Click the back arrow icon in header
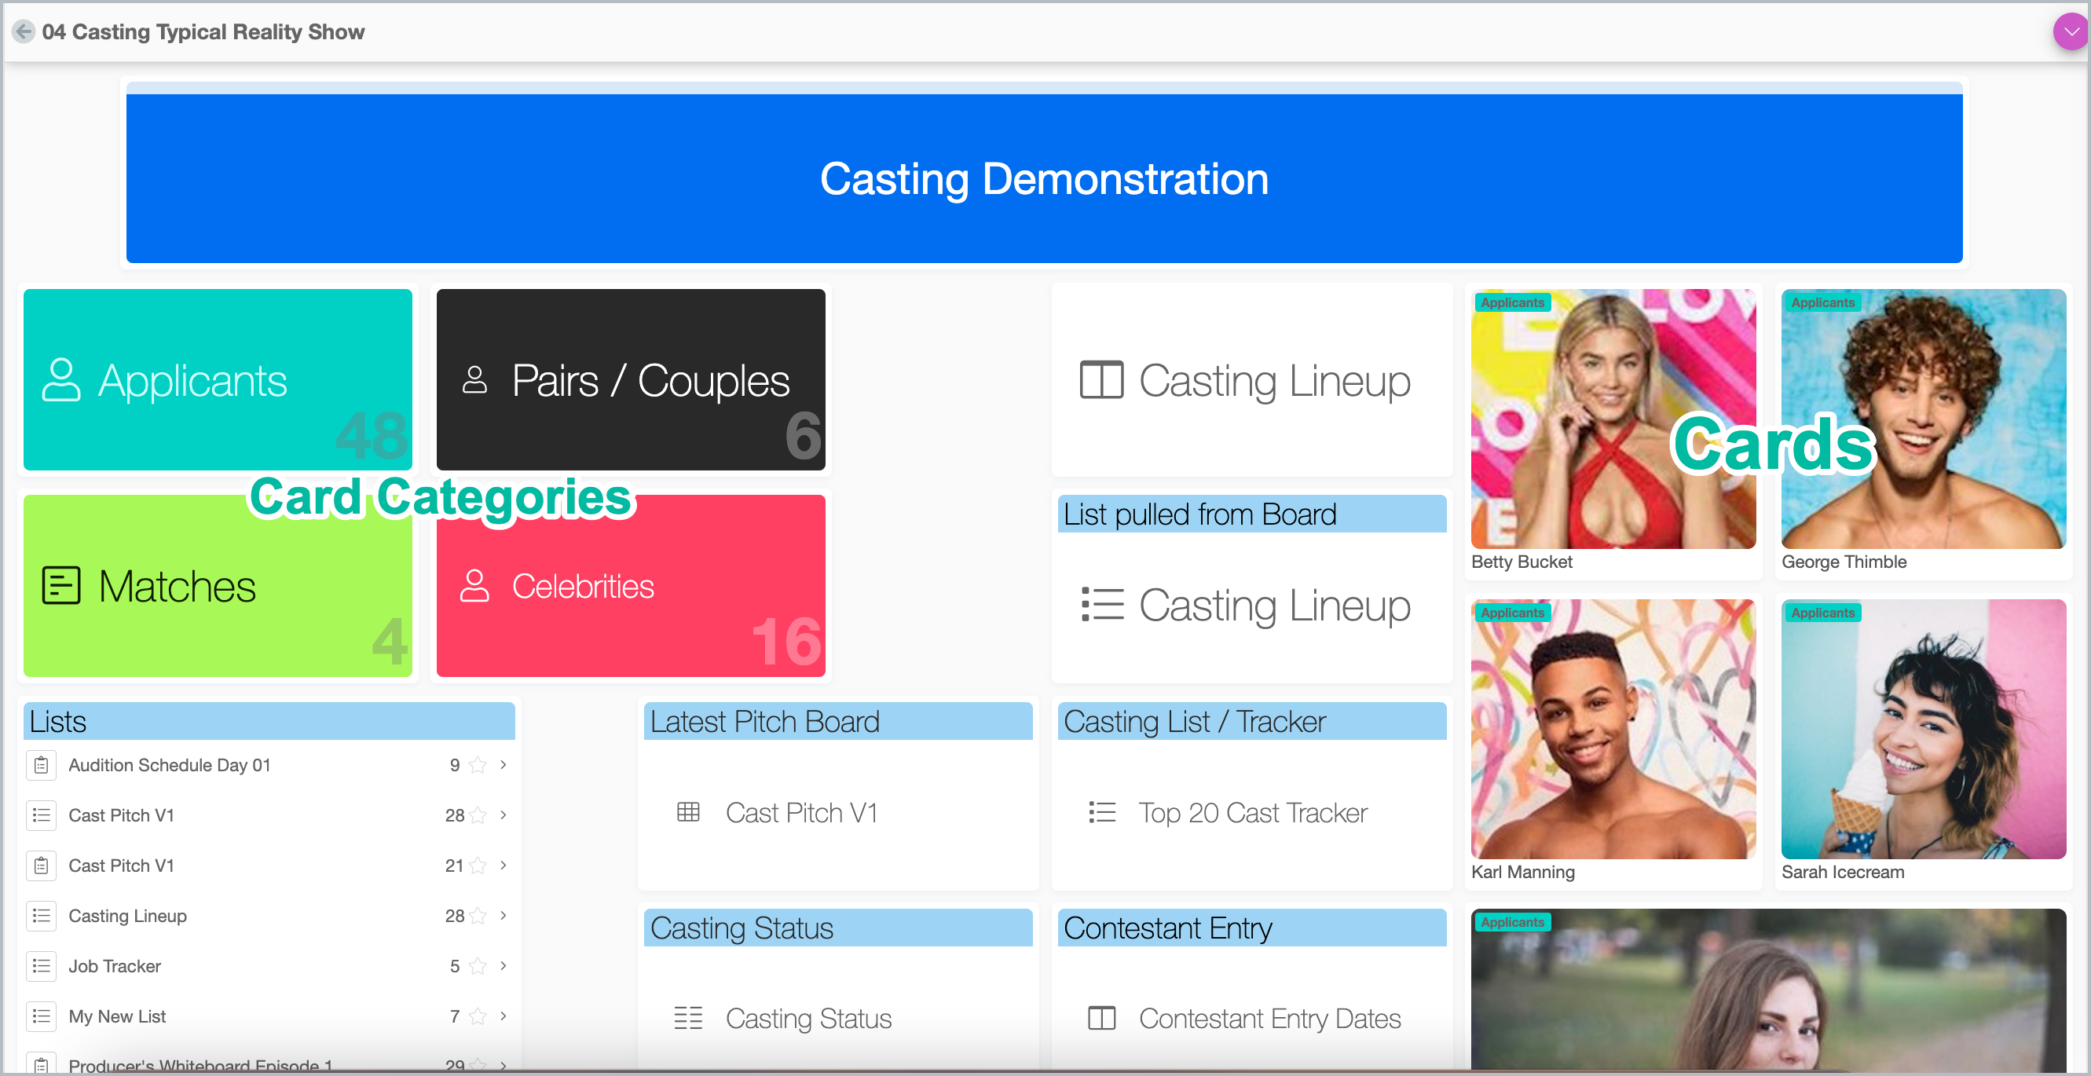This screenshot has width=2091, height=1076. point(24,31)
